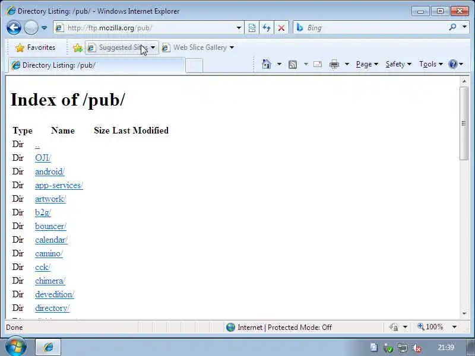Click the Internet zone globe icon
The height and width of the screenshot is (356, 475).
click(x=230, y=328)
